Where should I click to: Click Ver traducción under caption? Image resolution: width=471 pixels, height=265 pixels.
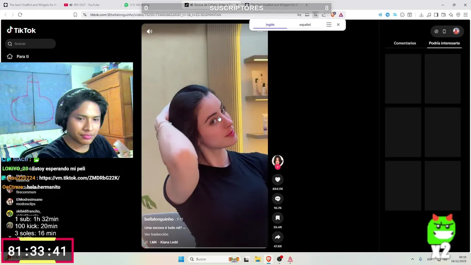click(156, 234)
